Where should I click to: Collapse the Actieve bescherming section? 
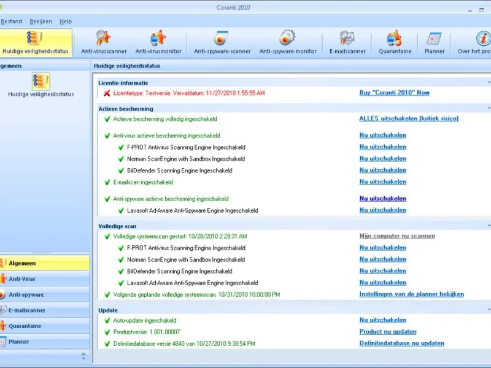tap(489, 109)
